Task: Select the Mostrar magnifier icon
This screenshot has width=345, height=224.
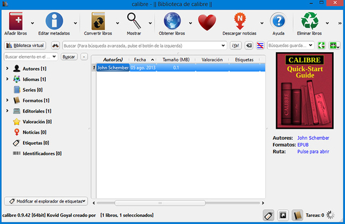Action: [x=134, y=21]
